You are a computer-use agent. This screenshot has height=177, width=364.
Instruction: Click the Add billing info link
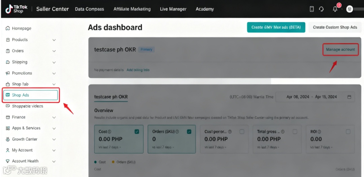[x=138, y=70]
